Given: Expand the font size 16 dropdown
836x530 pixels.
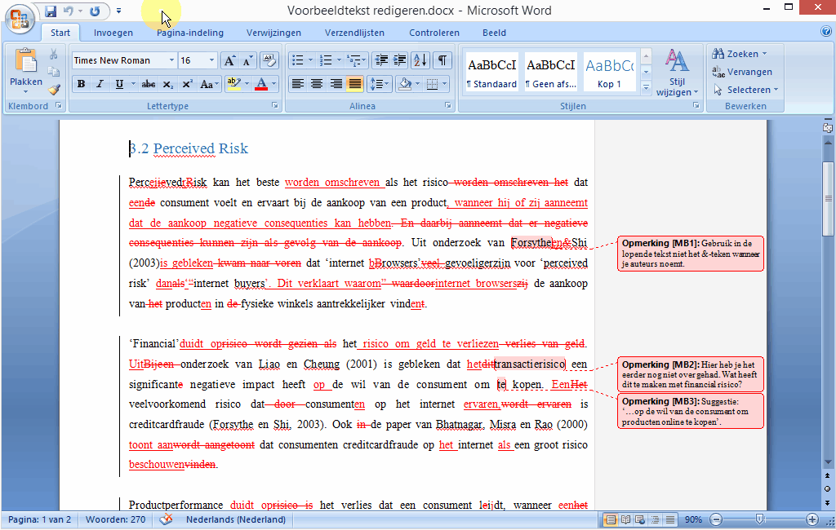Looking at the screenshot, I should (x=212, y=60).
